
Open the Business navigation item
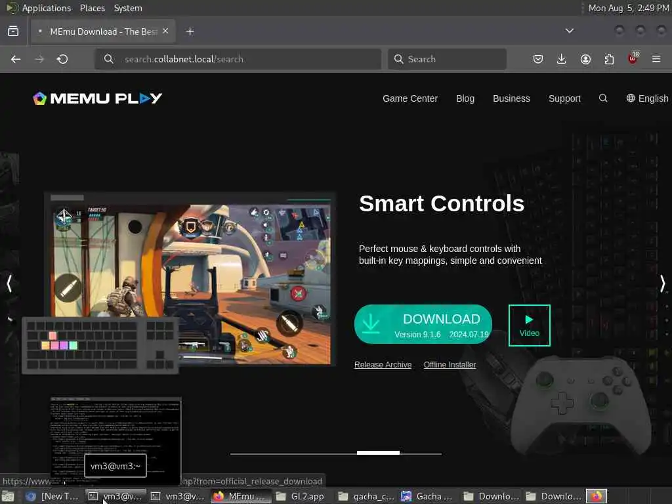pos(511,98)
